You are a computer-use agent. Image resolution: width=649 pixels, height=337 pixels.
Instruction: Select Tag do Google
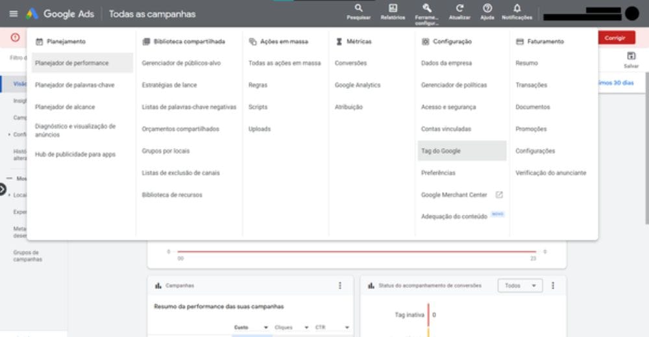[x=462, y=151]
